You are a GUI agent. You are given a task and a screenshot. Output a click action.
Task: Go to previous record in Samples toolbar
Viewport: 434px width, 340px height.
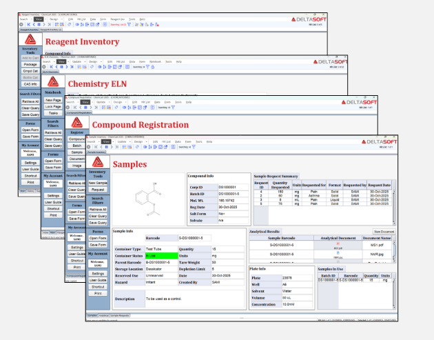coord(101,147)
